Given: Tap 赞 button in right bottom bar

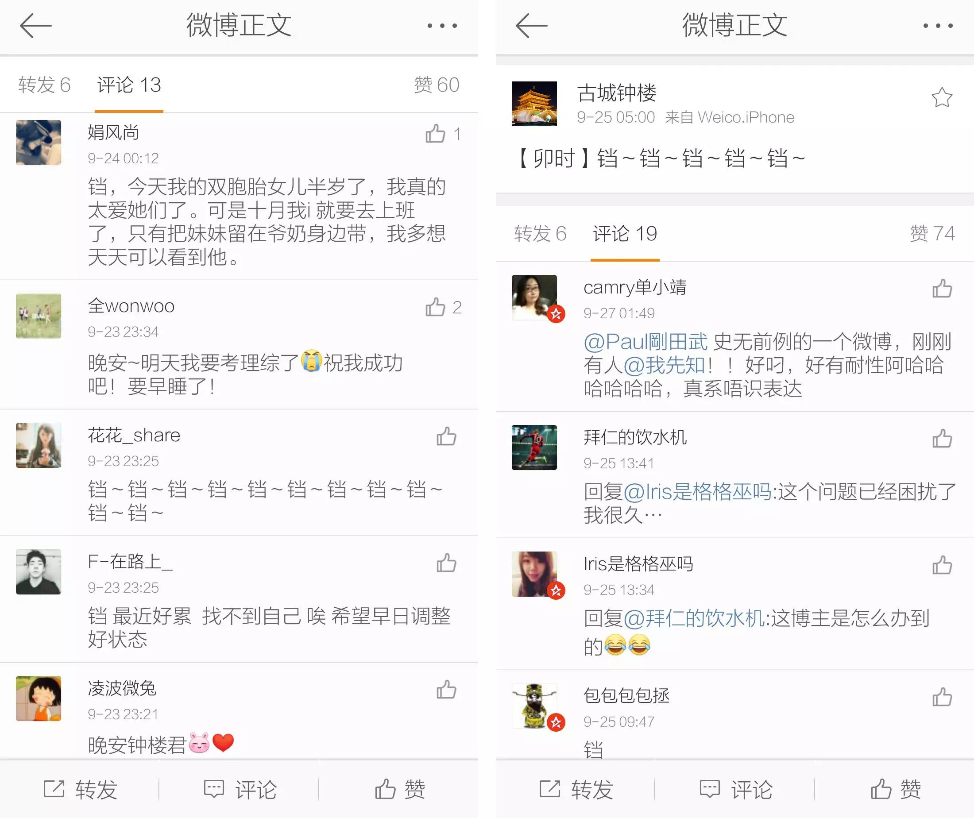Looking at the screenshot, I should point(896,789).
